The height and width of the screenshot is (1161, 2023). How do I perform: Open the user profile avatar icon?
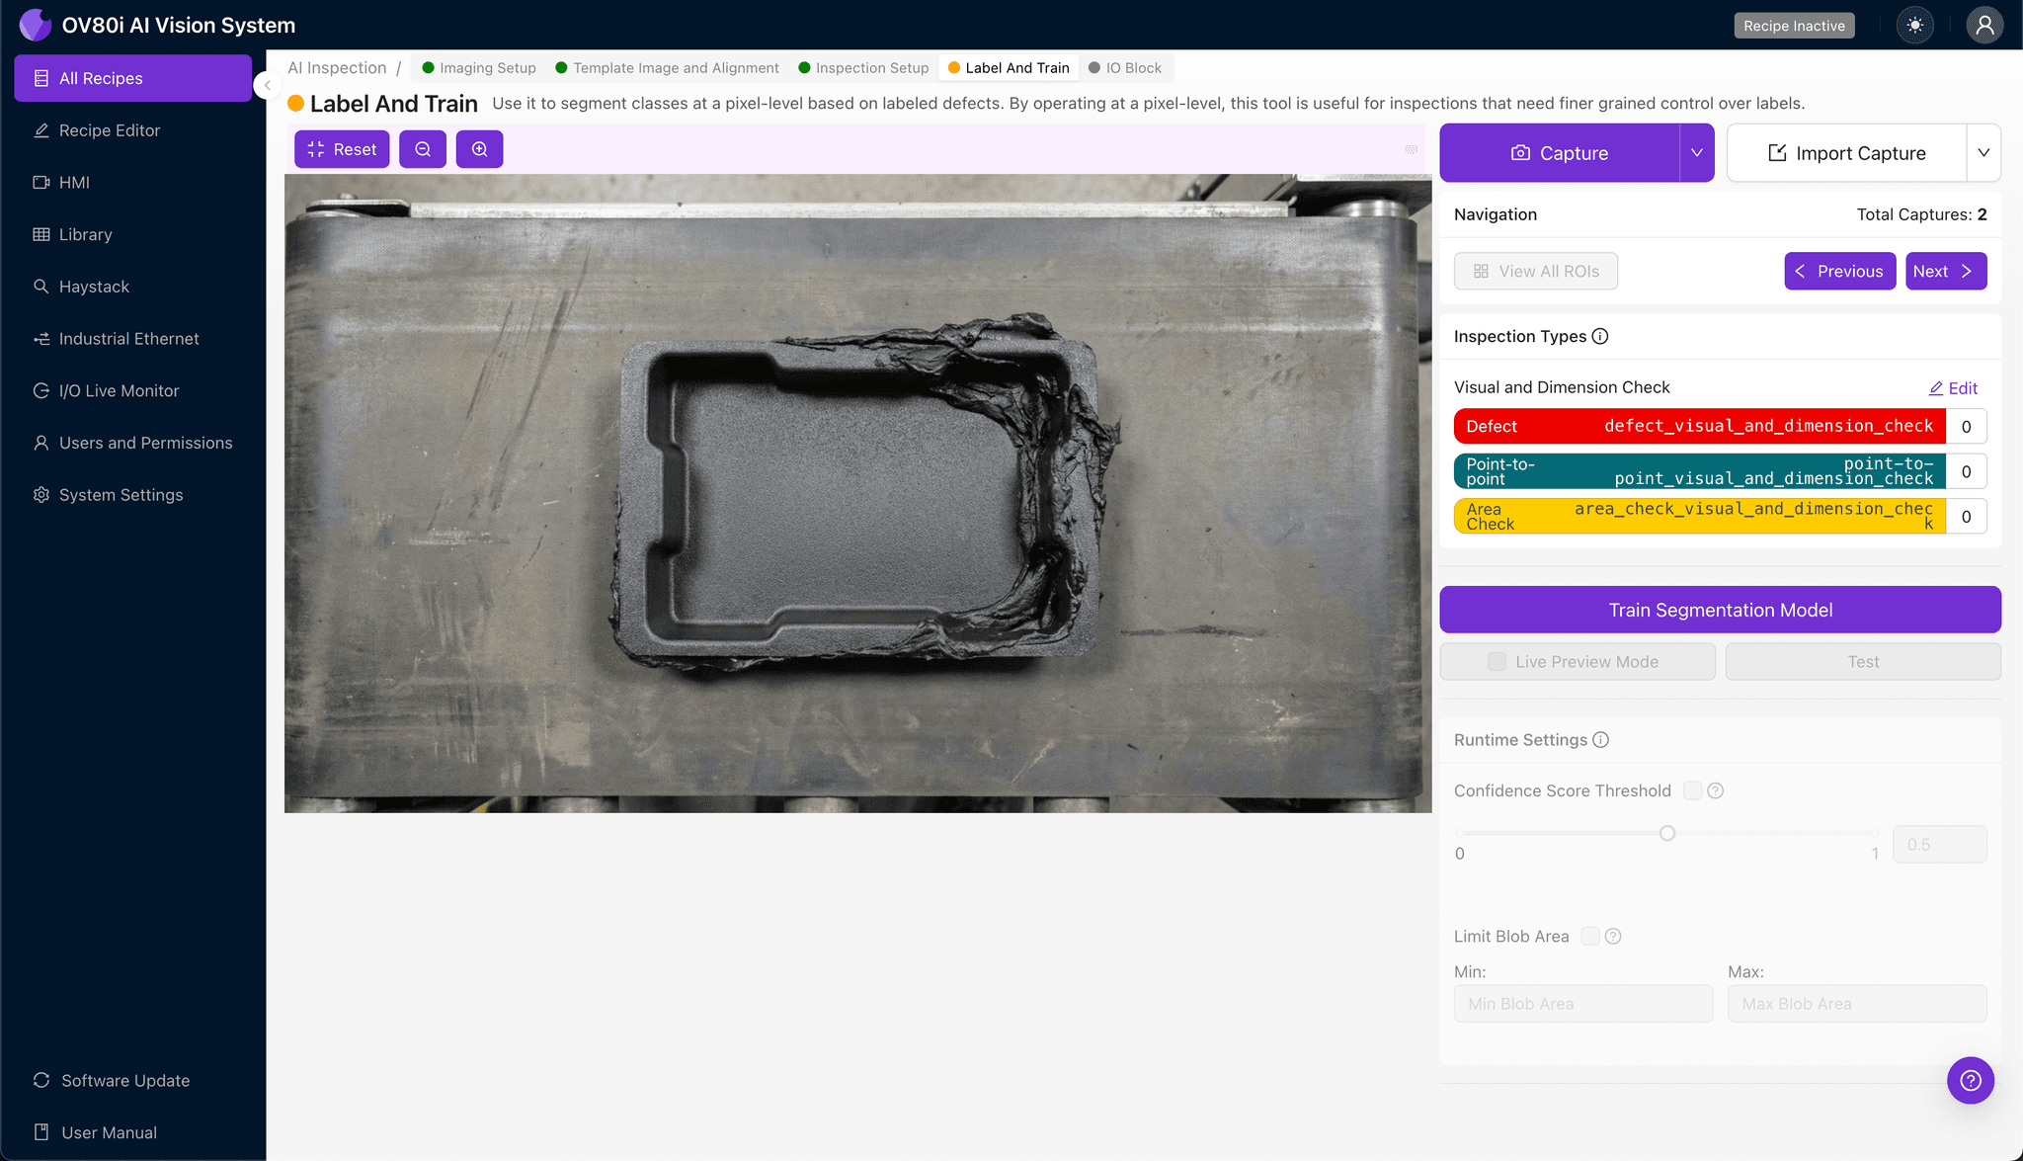pyautogui.click(x=1983, y=26)
